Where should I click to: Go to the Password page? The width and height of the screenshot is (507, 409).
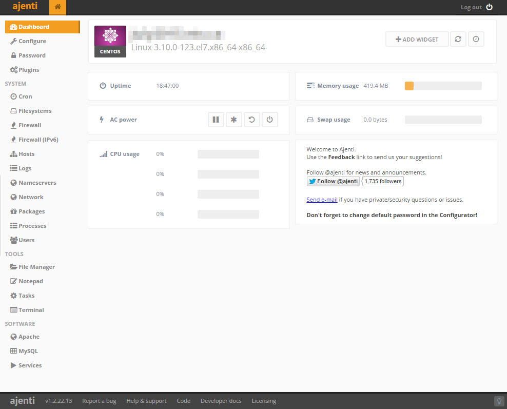coord(28,55)
